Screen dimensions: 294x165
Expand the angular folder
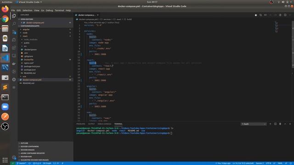pyautogui.click(x=45, y=29)
